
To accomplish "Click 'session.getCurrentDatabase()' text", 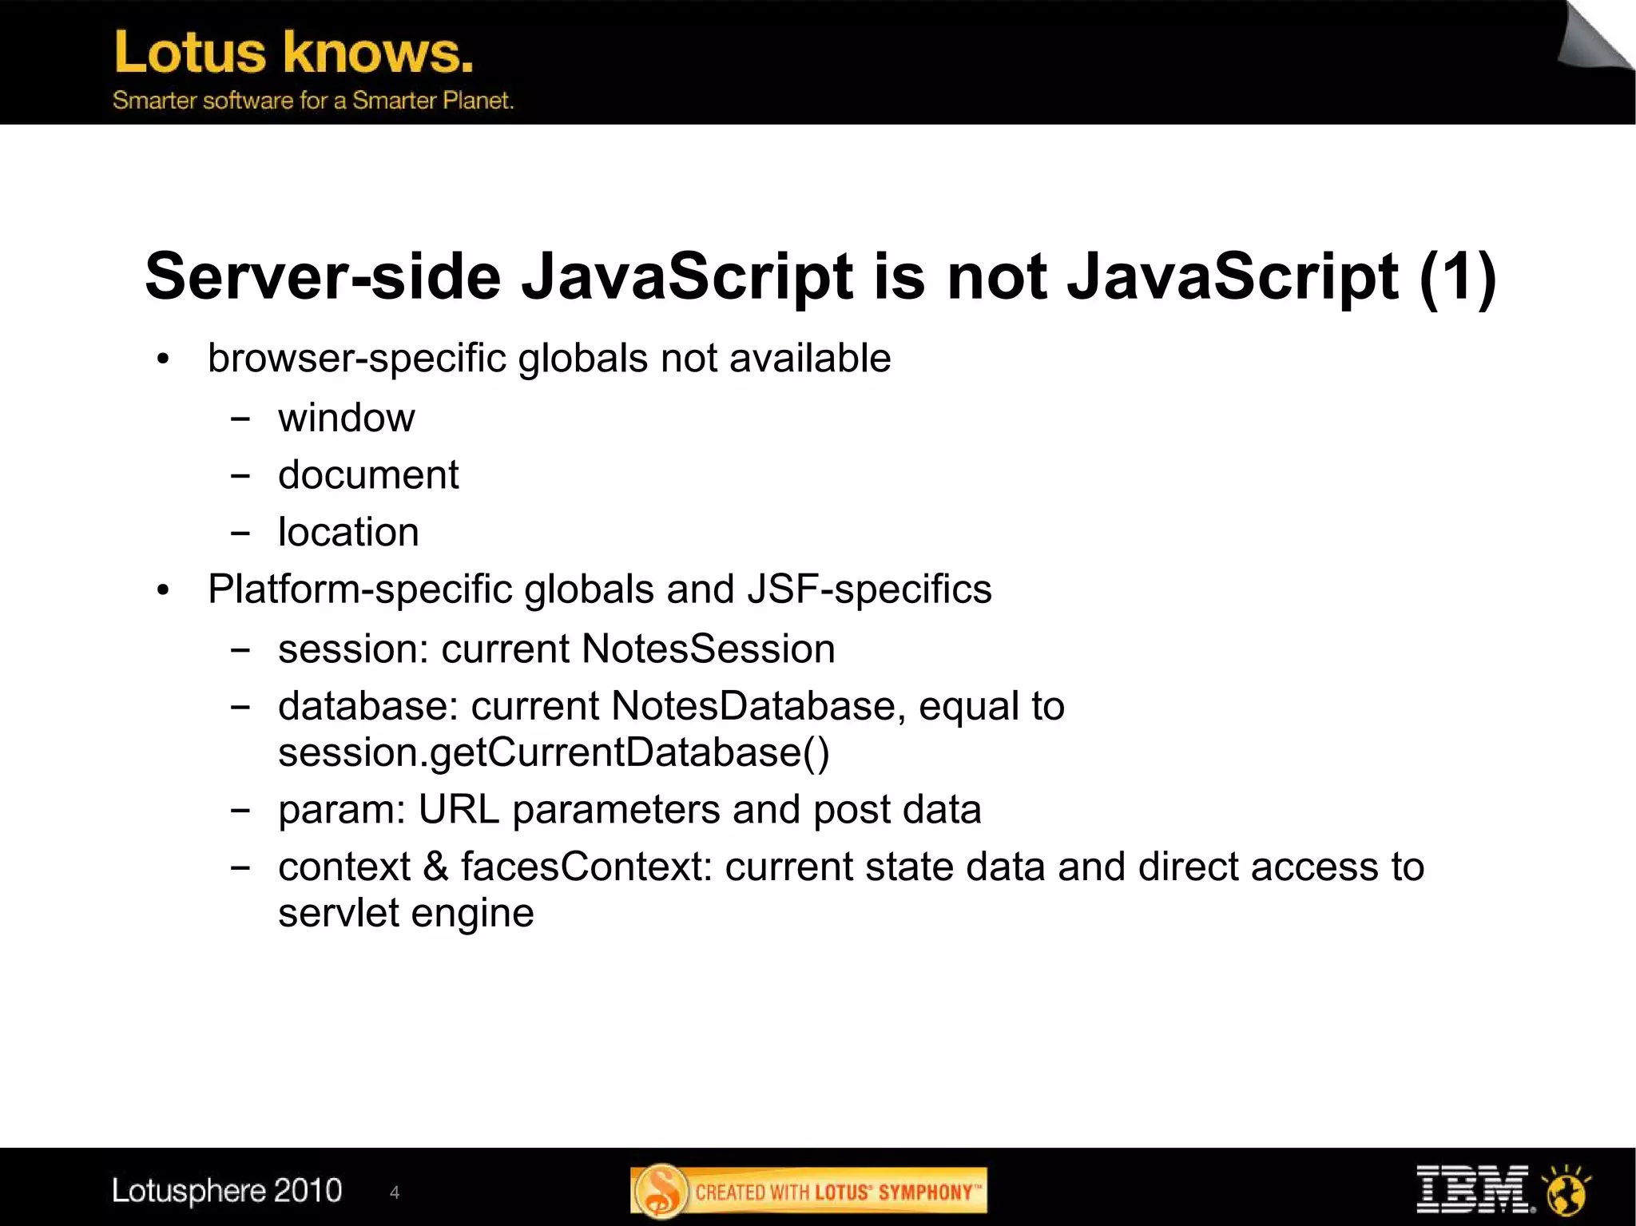I will (554, 752).
